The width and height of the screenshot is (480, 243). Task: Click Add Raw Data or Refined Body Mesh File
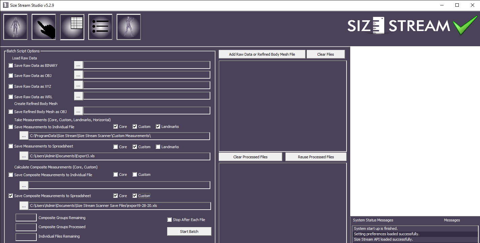click(x=262, y=54)
